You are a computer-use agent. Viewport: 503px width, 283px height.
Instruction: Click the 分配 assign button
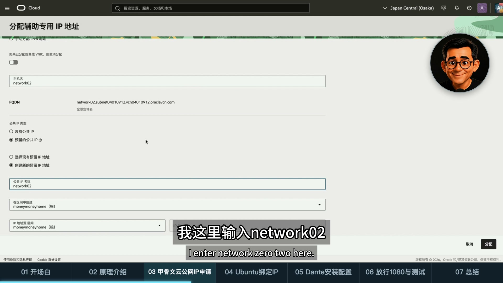click(x=489, y=244)
